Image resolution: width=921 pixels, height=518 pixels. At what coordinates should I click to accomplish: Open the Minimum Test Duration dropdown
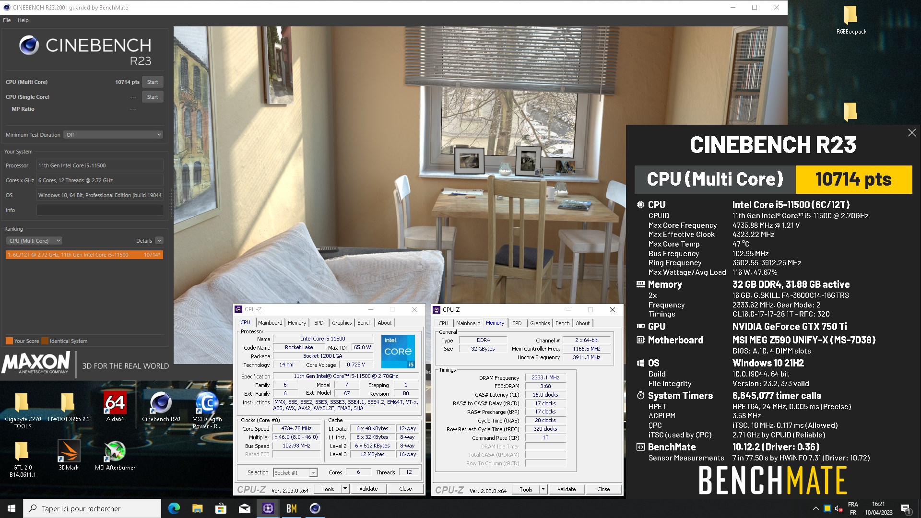pyautogui.click(x=114, y=135)
